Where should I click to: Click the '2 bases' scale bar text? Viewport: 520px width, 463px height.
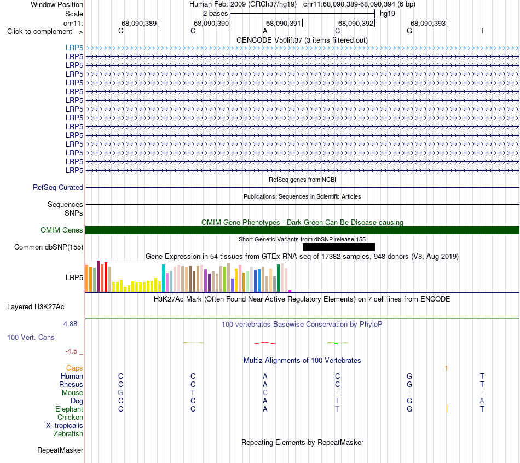pos(216,14)
